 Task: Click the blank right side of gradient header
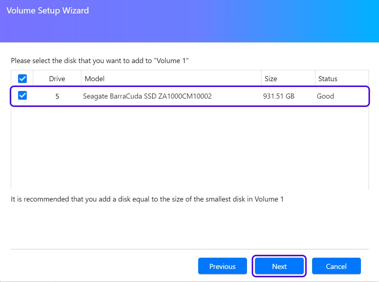point(289,22)
